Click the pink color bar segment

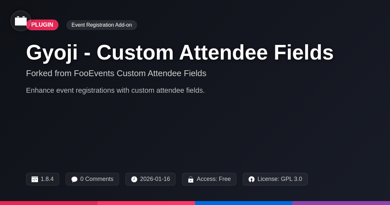pos(146,203)
